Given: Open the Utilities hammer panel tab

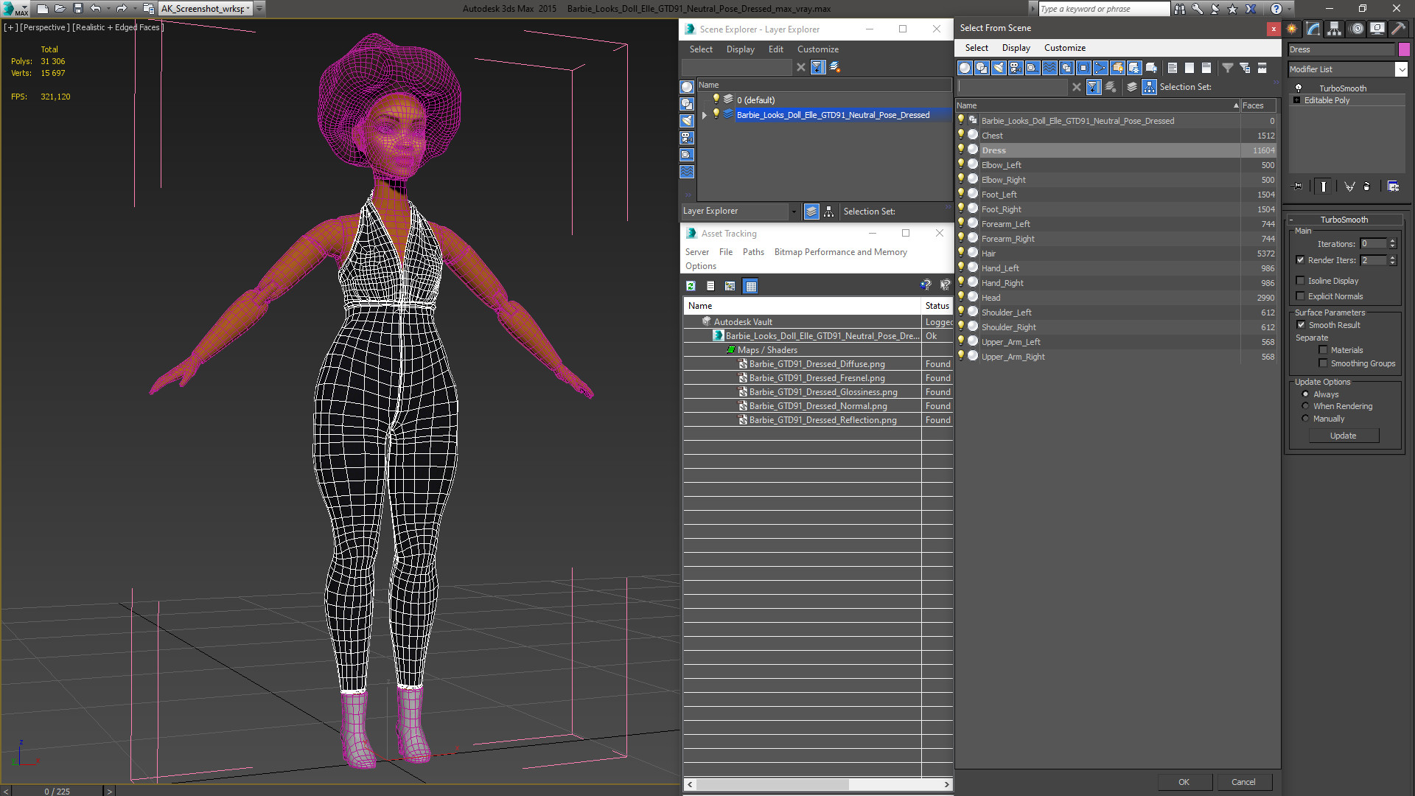Looking at the screenshot, I should click(x=1398, y=29).
